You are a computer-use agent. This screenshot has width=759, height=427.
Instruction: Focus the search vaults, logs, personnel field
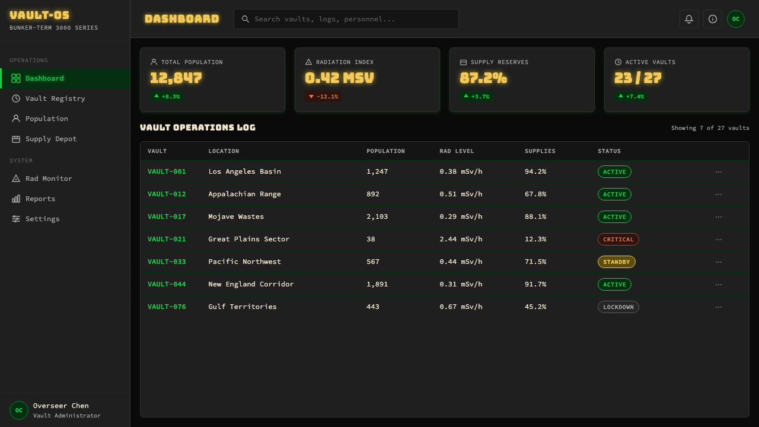click(346, 19)
